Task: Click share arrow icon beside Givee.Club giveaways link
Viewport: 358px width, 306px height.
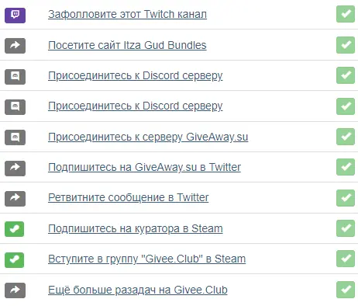Action: pyautogui.click(x=15, y=290)
